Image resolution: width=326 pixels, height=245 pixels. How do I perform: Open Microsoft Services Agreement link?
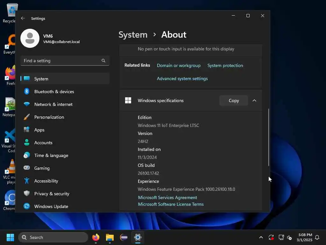(167, 197)
